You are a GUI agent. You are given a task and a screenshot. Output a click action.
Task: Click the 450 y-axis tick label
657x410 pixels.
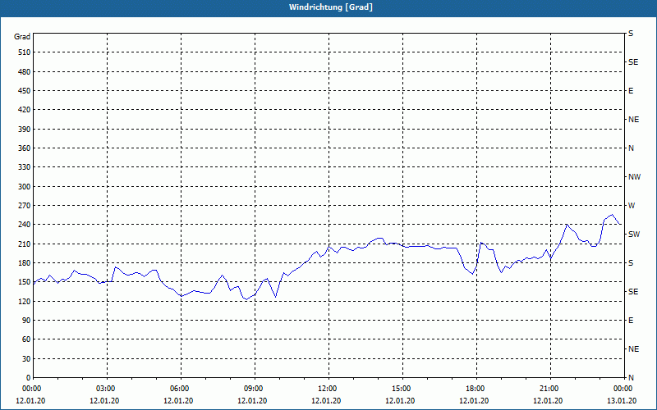pos(25,91)
